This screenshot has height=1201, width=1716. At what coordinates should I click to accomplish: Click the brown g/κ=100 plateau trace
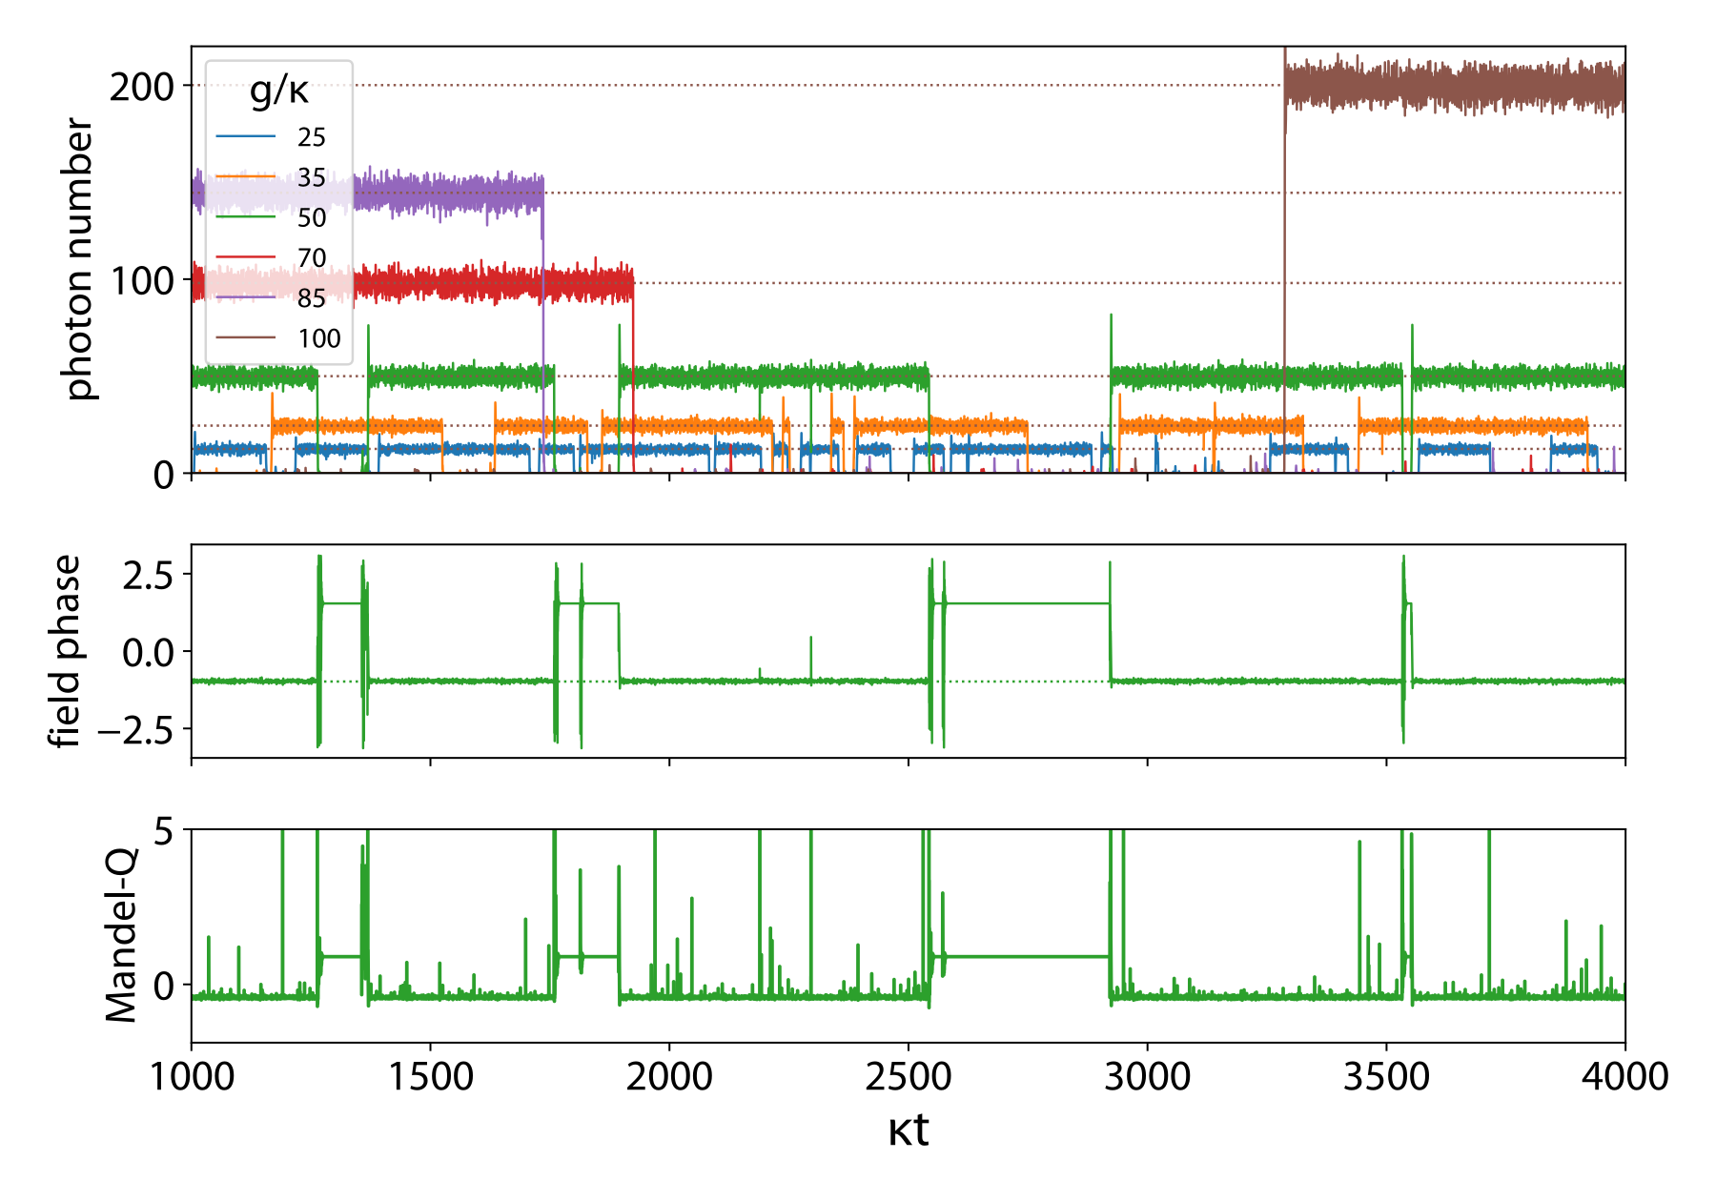coord(1455,87)
